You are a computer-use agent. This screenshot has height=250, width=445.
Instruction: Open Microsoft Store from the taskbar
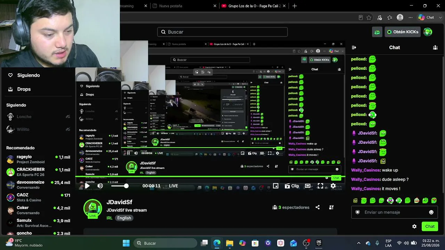pos(255,243)
